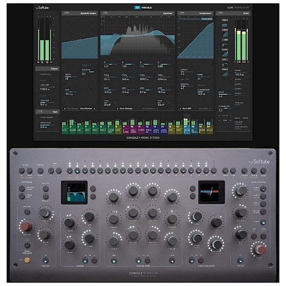The image size is (286, 286).
Task: Select the Kick channel 1 tile
Action: point(65,129)
